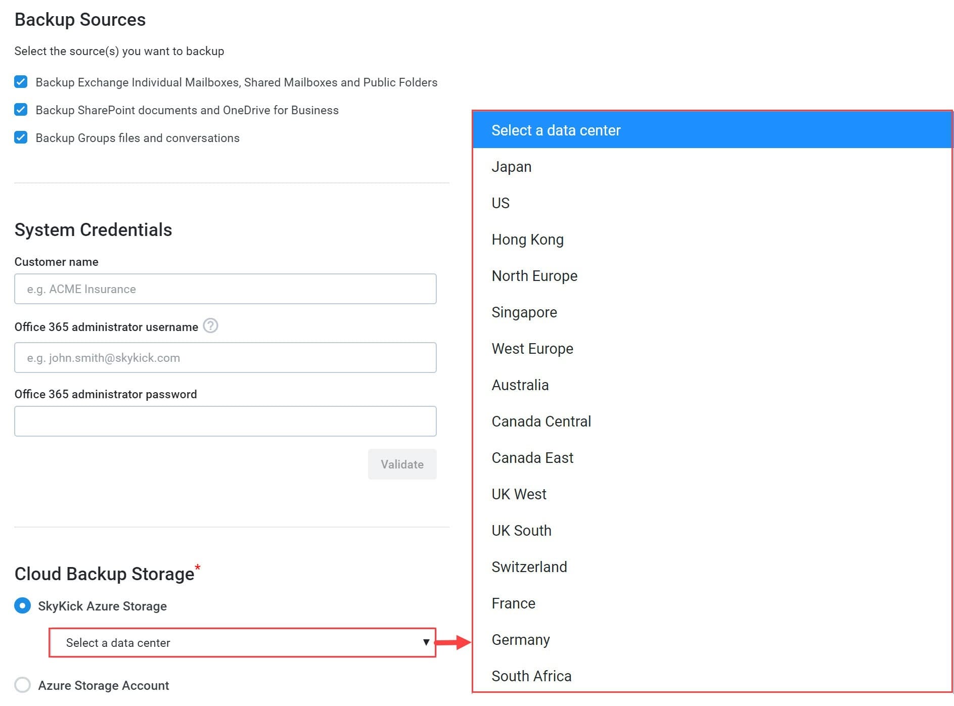Pick Canada Central data center
The width and height of the screenshot is (954, 706).
click(541, 421)
